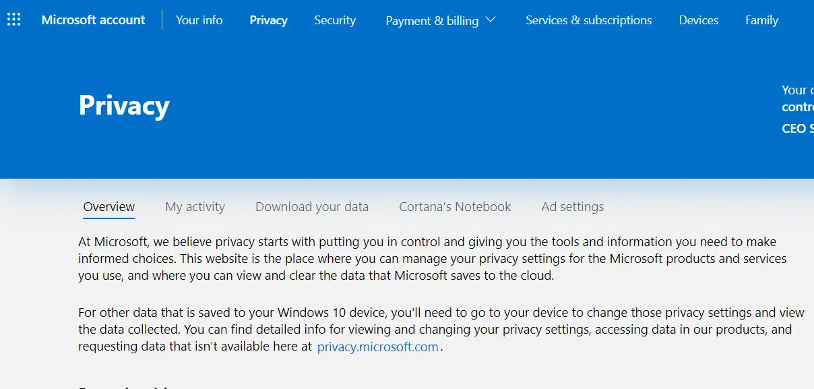Open the Family page
This screenshot has height=389, width=814.
click(761, 20)
